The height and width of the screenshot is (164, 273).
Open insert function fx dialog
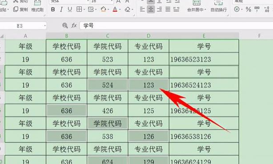pyautogui.click(x=74, y=26)
